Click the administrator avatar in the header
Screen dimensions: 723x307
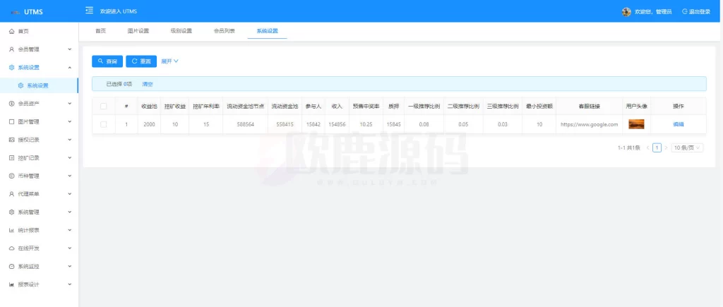626,12
